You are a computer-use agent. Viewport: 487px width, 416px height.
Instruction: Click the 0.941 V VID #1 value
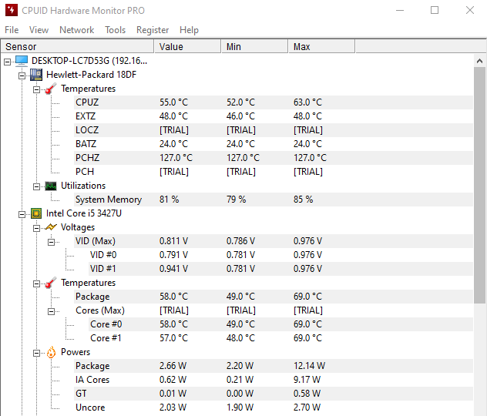[x=173, y=269]
